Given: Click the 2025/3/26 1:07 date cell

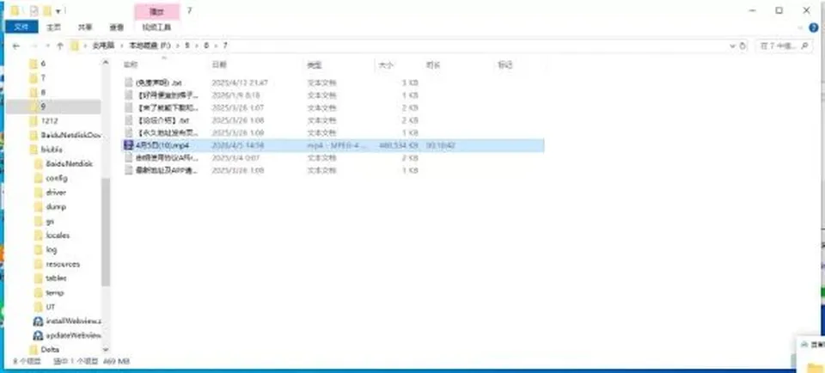Looking at the screenshot, I should [x=238, y=107].
